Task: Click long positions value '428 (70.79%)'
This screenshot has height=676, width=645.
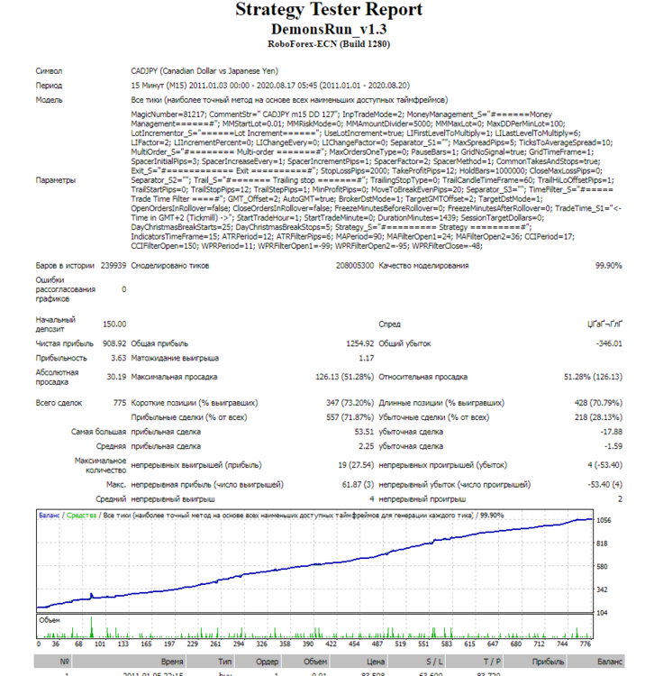Action: tap(598, 403)
